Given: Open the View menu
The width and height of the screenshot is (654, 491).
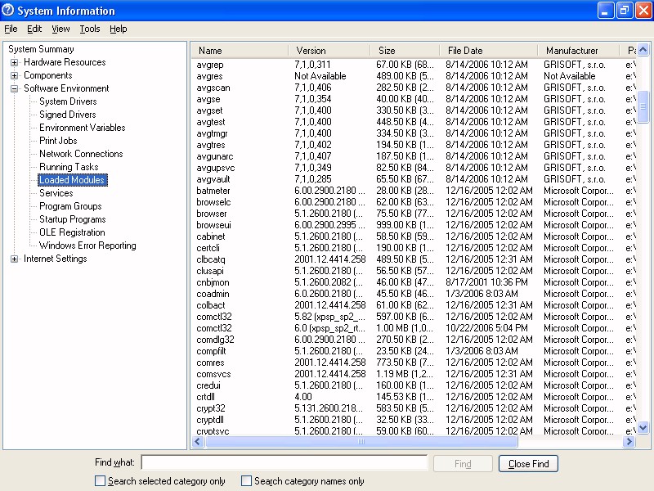Looking at the screenshot, I should click(60, 29).
